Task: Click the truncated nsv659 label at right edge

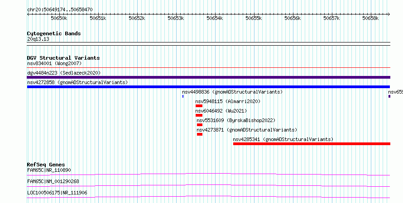Action: click(x=396, y=92)
